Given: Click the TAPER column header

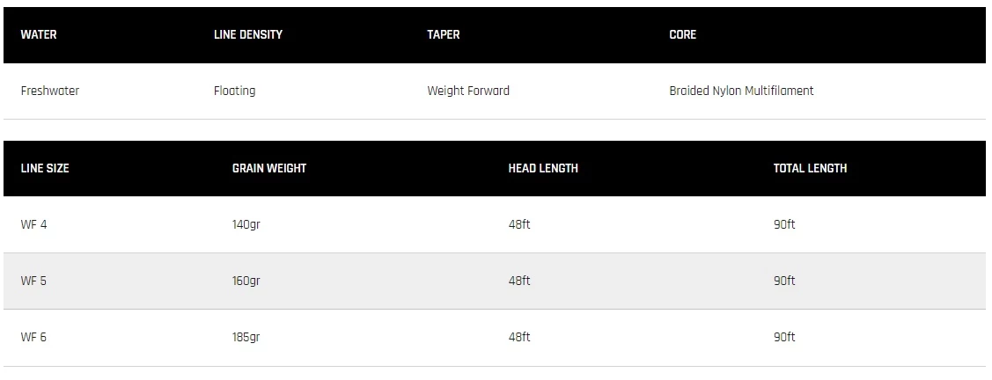Looking at the screenshot, I should (x=444, y=35).
